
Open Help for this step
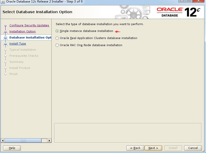pyautogui.click(x=12, y=148)
